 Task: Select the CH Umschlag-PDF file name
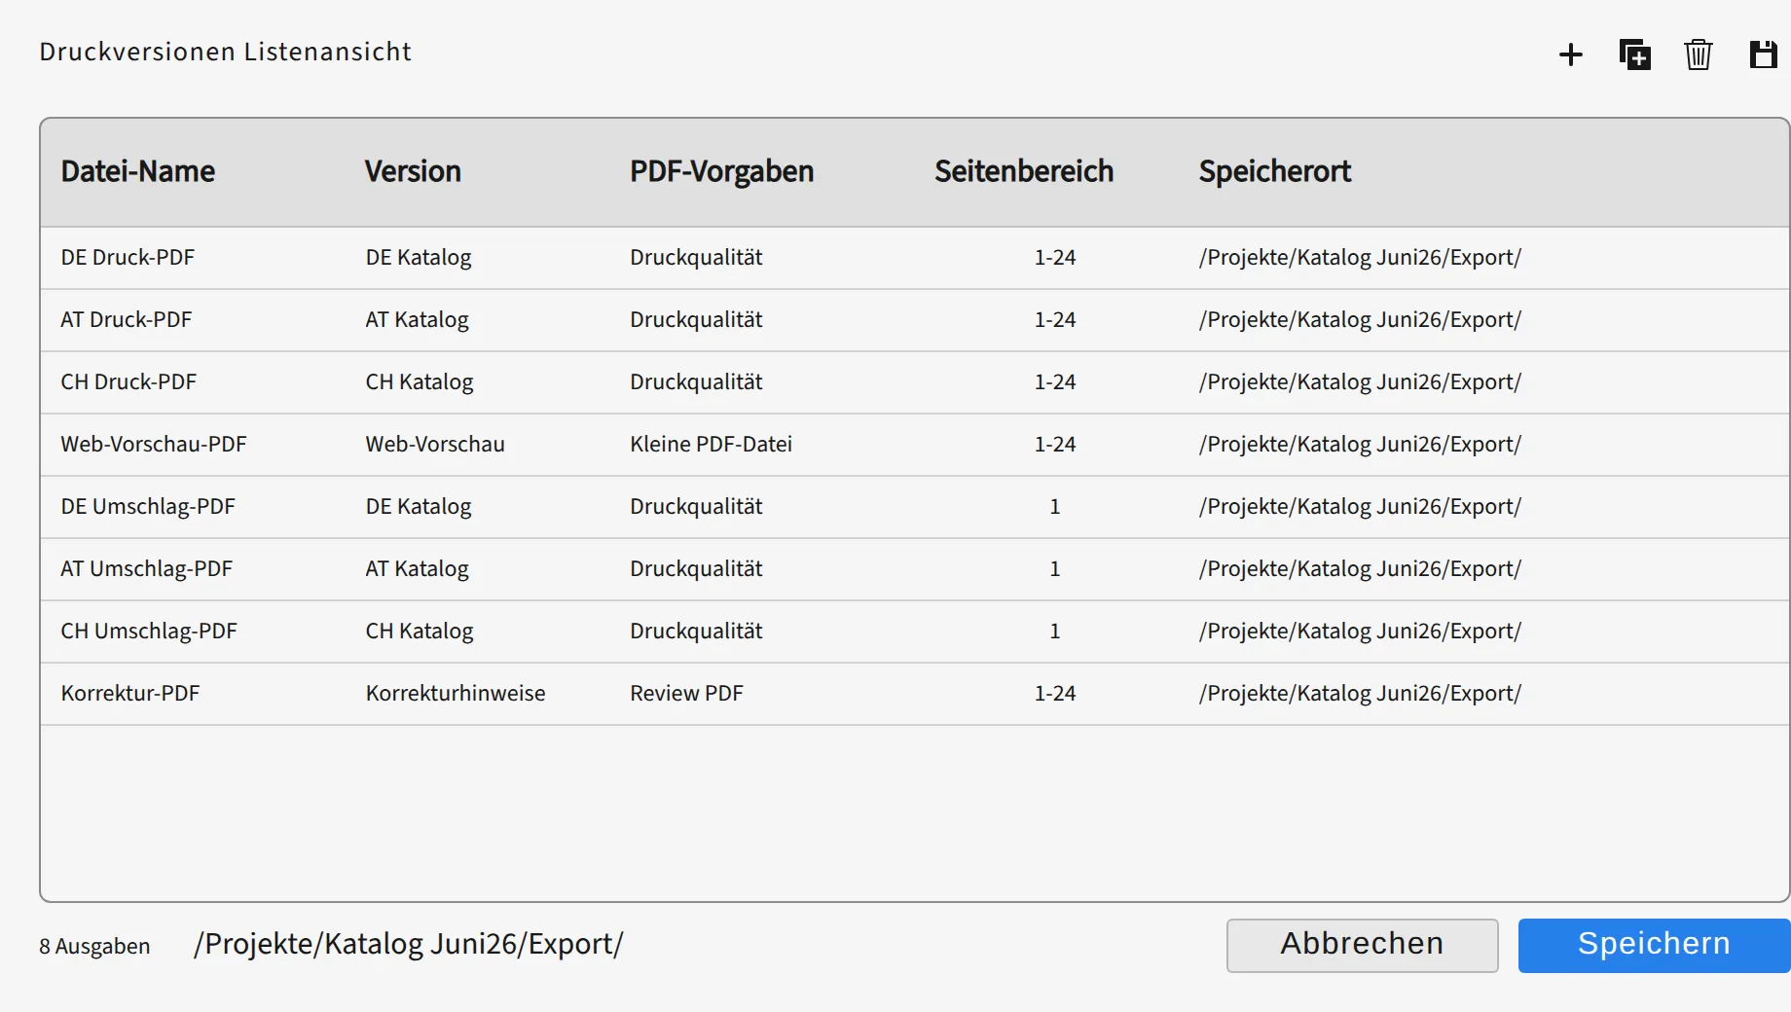(149, 632)
